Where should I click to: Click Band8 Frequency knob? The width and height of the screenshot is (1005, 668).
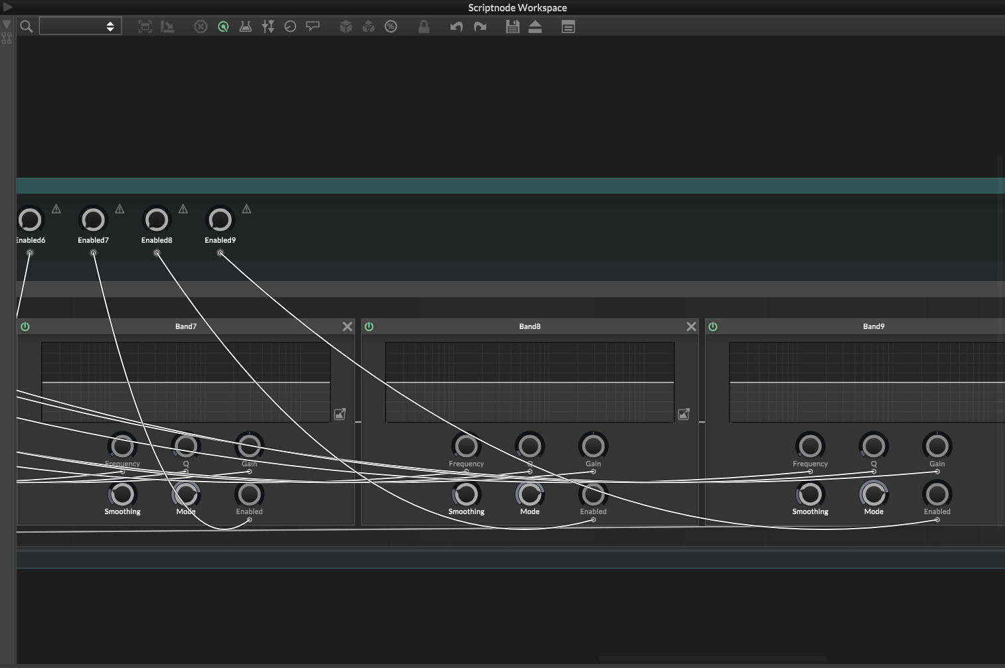coord(466,446)
